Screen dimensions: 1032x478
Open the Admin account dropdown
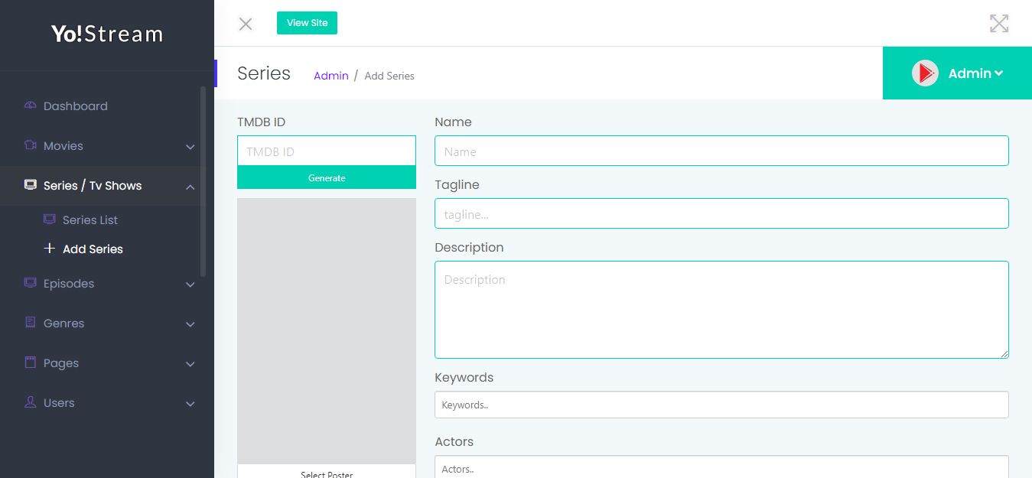[975, 73]
